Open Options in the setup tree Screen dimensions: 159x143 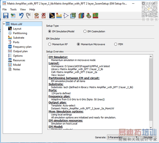coord(18,56)
